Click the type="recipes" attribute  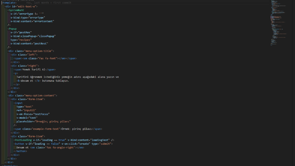tap(21, 40)
